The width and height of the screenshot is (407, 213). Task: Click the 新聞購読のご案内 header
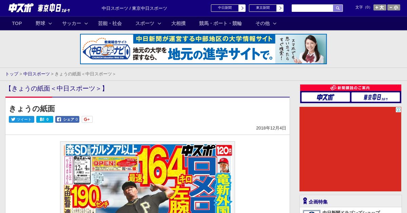pyautogui.click(x=350, y=88)
